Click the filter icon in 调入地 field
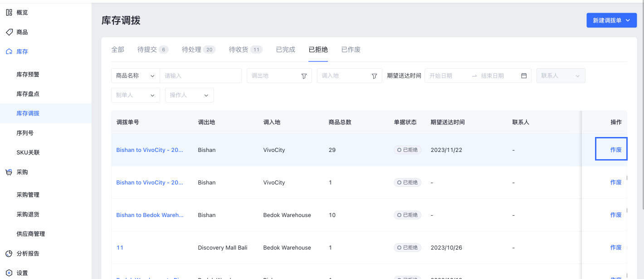 click(374, 76)
